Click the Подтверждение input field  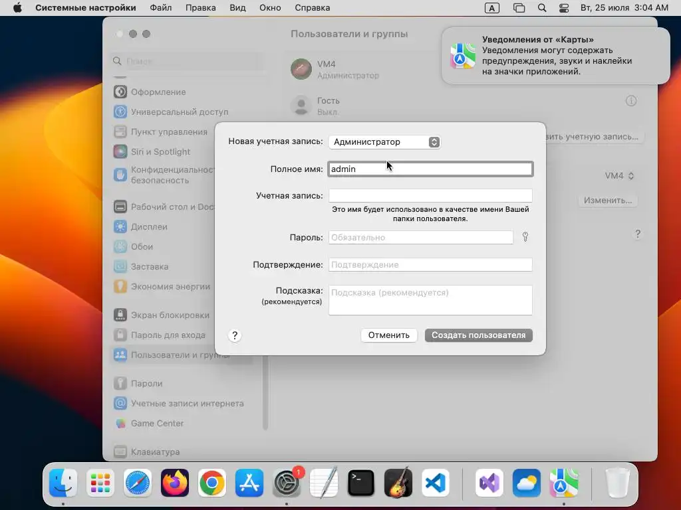coord(430,264)
